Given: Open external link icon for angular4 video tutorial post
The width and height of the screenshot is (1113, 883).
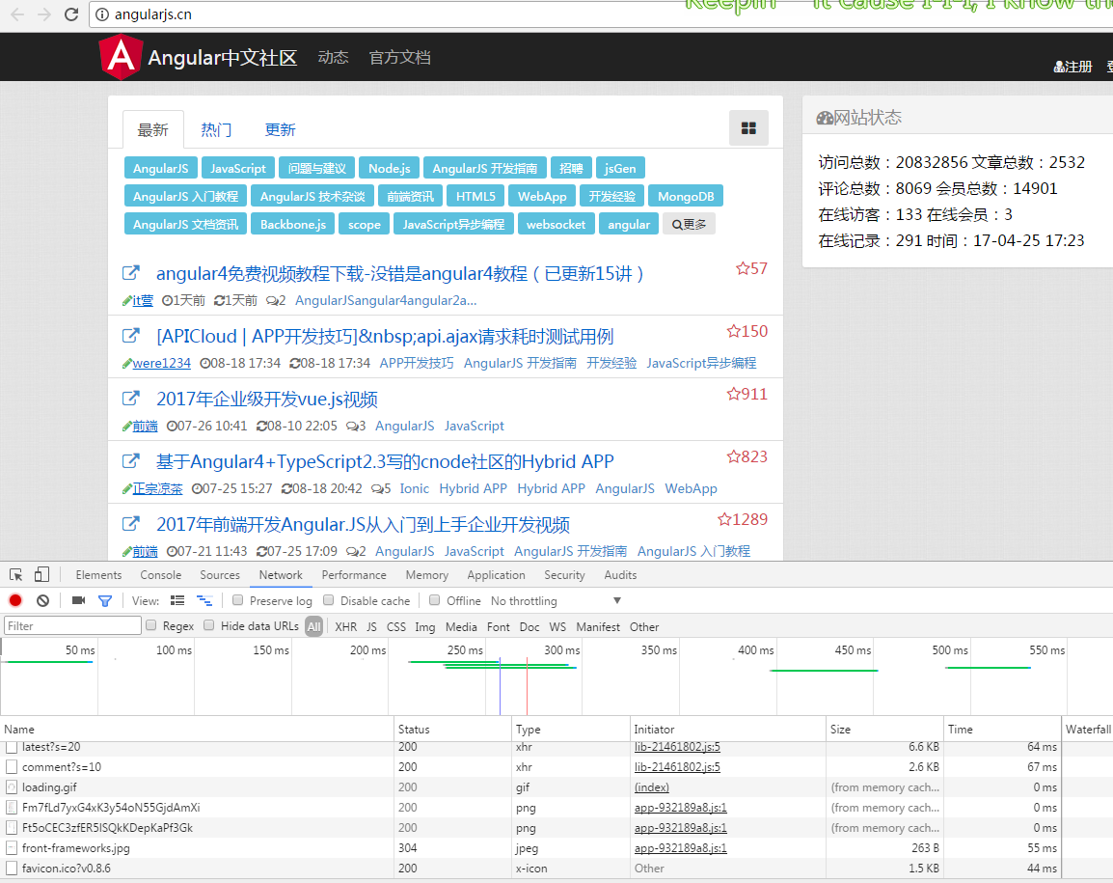Looking at the screenshot, I should pos(130,273).
